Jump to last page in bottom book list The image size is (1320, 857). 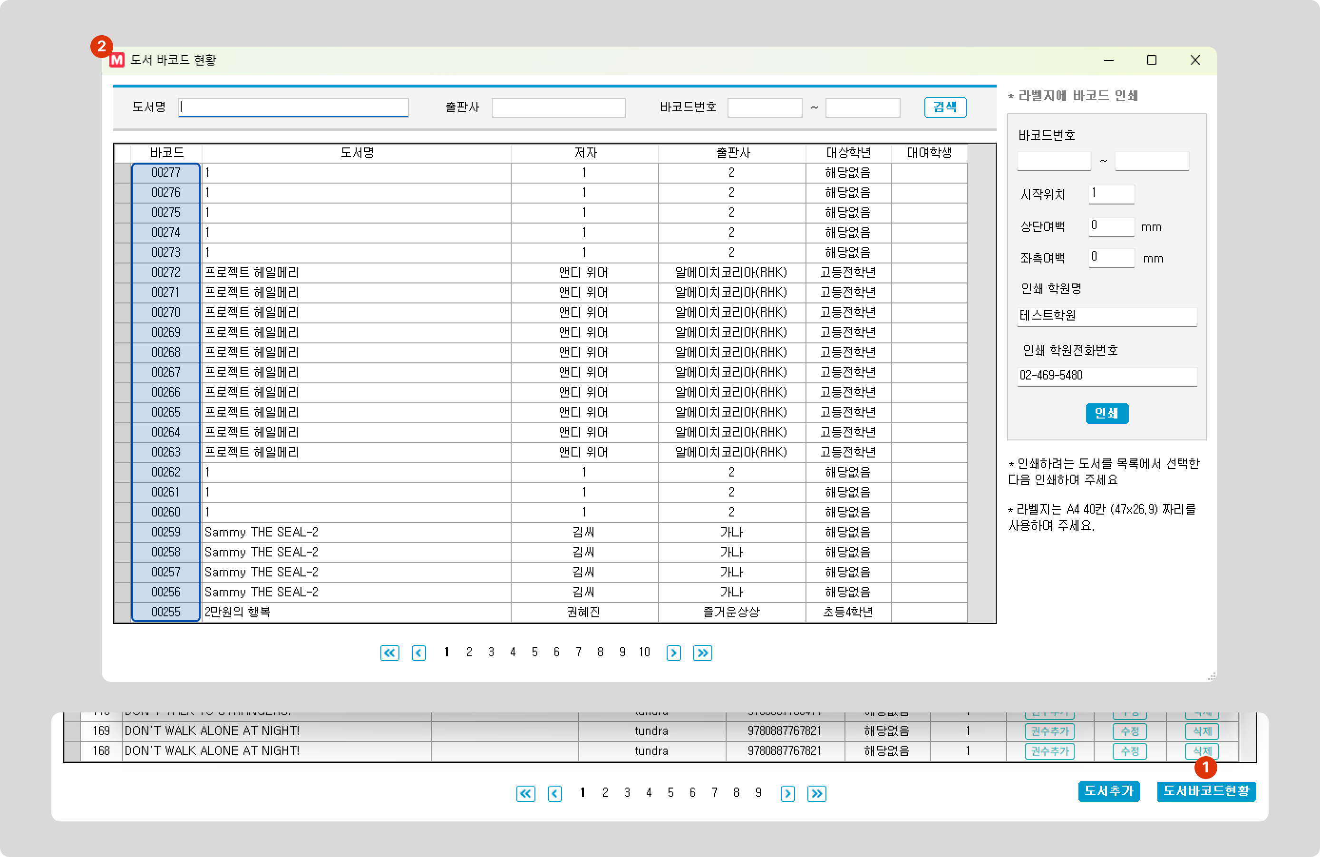point(816,794)
